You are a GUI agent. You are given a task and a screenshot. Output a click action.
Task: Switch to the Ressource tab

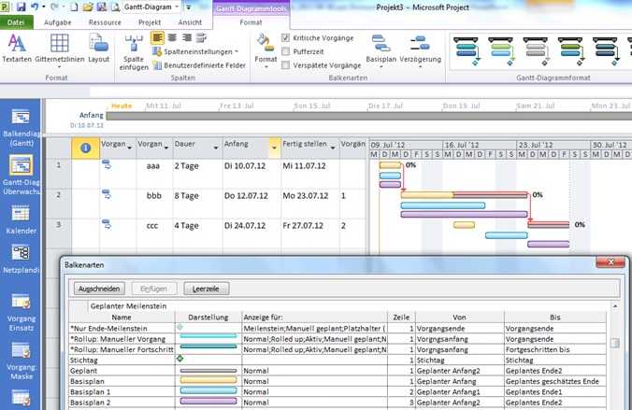pos(105,22)
